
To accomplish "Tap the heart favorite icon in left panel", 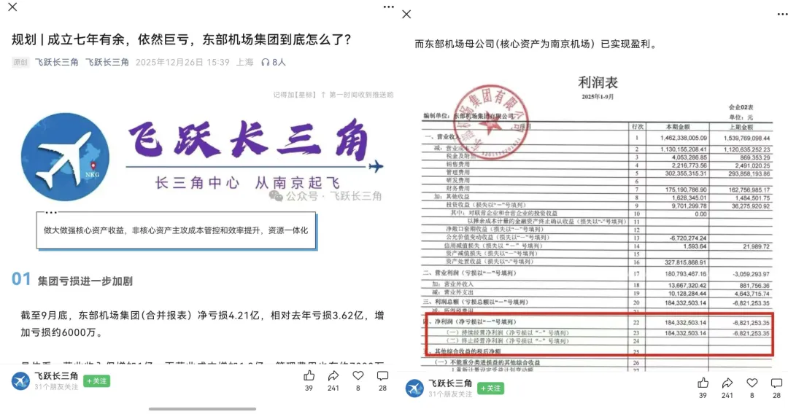I will 358,376.
